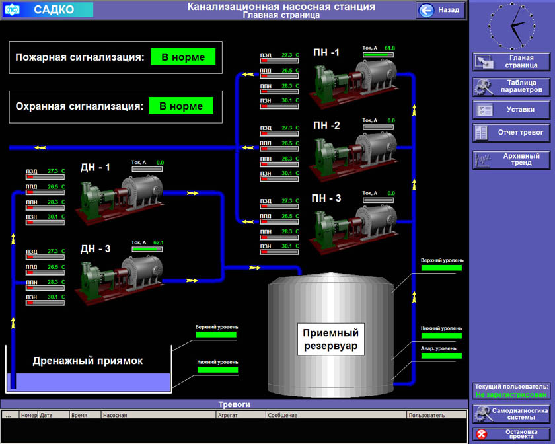This screenshot has width=555, height=444.
Task: Click ПН - 3 current bar gauge
Action: point(378,200)
